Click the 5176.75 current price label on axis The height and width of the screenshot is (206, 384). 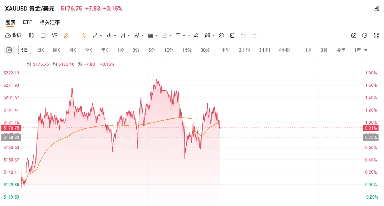pyautogui.click(x=11, y=128)
